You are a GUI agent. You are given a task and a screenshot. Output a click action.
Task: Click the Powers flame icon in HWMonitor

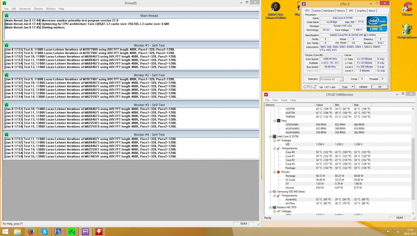point(278,172)
